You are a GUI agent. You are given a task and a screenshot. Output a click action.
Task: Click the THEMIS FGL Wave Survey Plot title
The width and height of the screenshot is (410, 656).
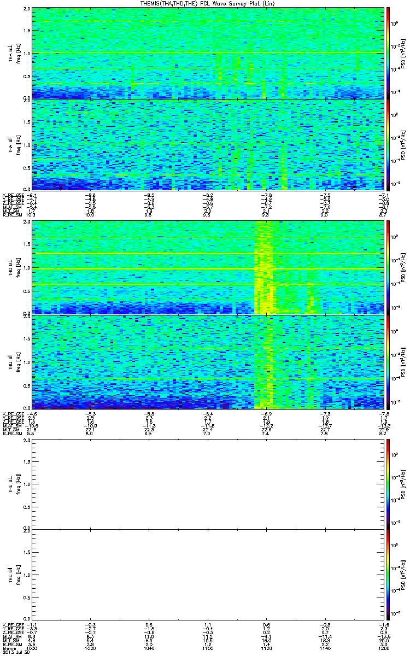click(x=207, y=4)
